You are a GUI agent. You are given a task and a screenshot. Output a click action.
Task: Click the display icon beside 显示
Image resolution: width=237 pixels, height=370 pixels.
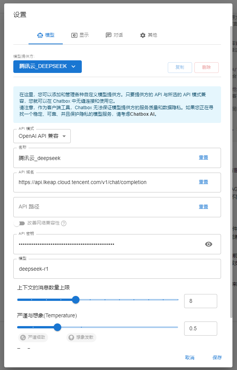point(74,35)
